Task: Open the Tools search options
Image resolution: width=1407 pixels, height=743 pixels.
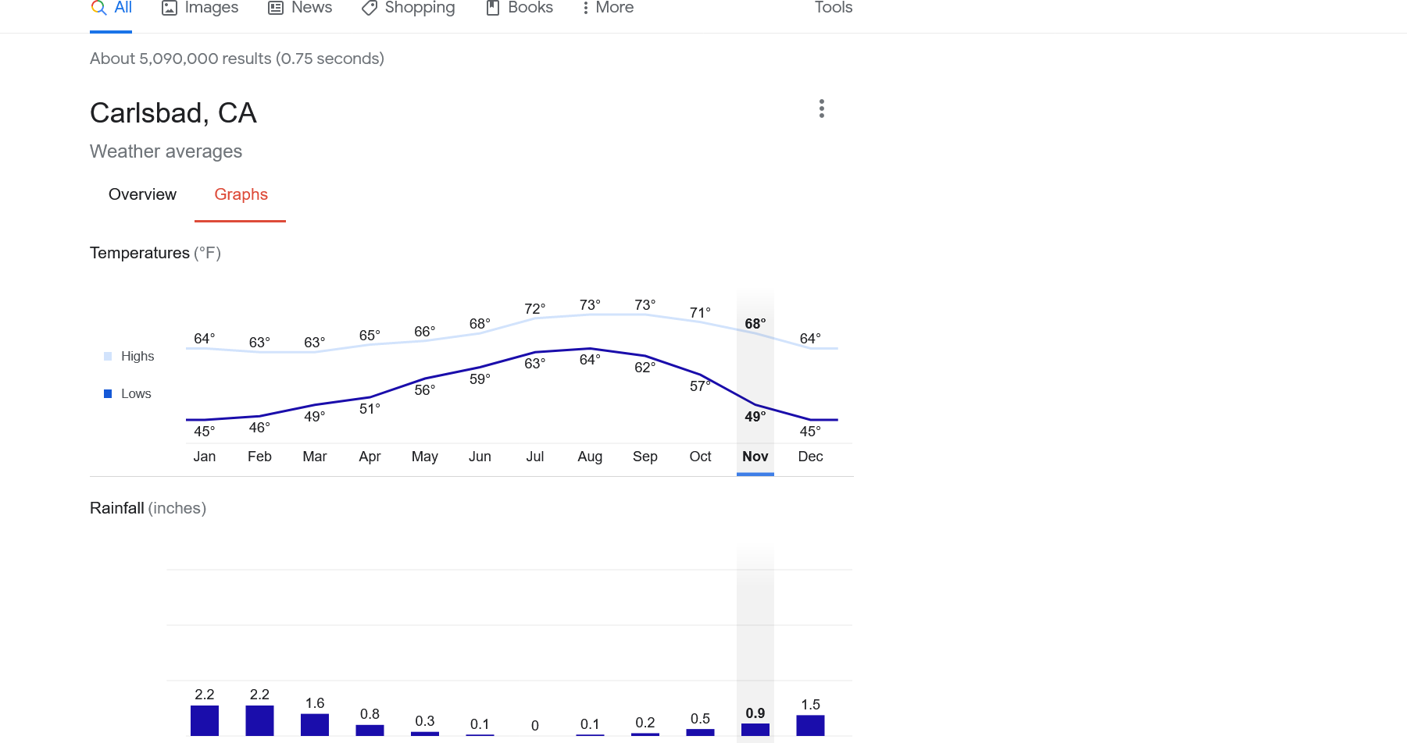Action: click(833, 8)
